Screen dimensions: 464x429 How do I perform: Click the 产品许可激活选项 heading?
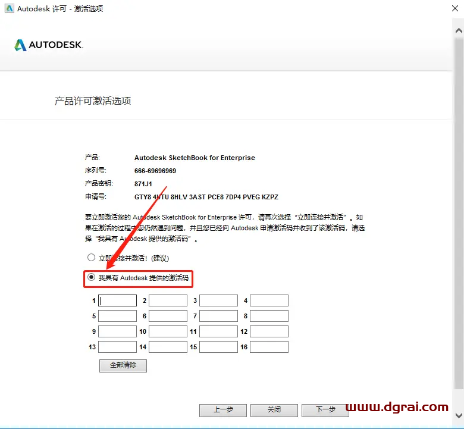93,101
